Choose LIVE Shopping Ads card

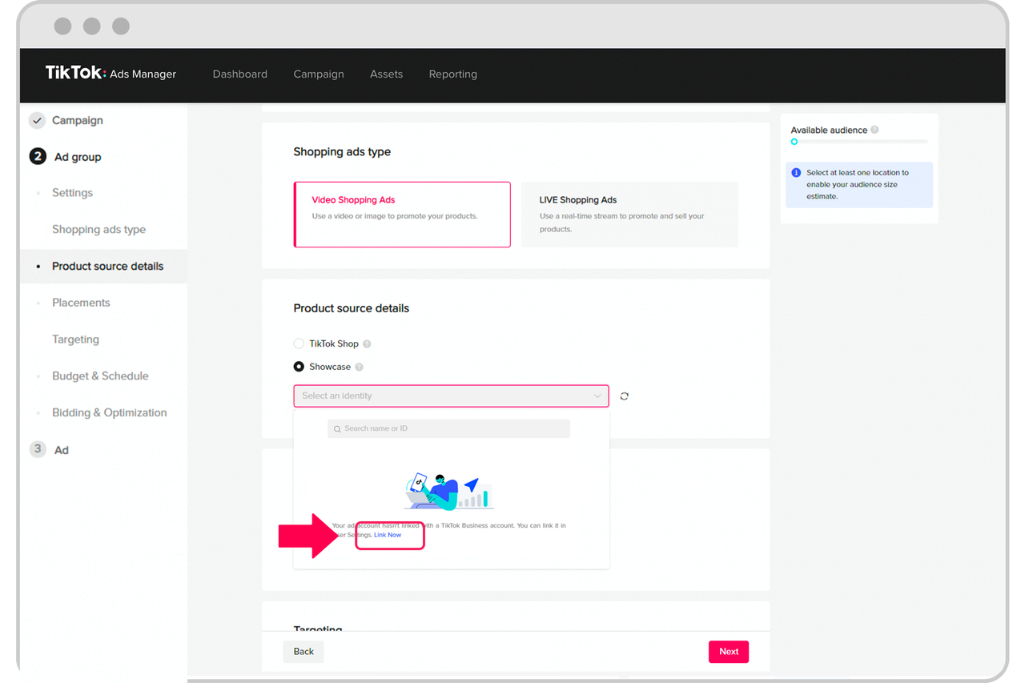coord(629,215)
